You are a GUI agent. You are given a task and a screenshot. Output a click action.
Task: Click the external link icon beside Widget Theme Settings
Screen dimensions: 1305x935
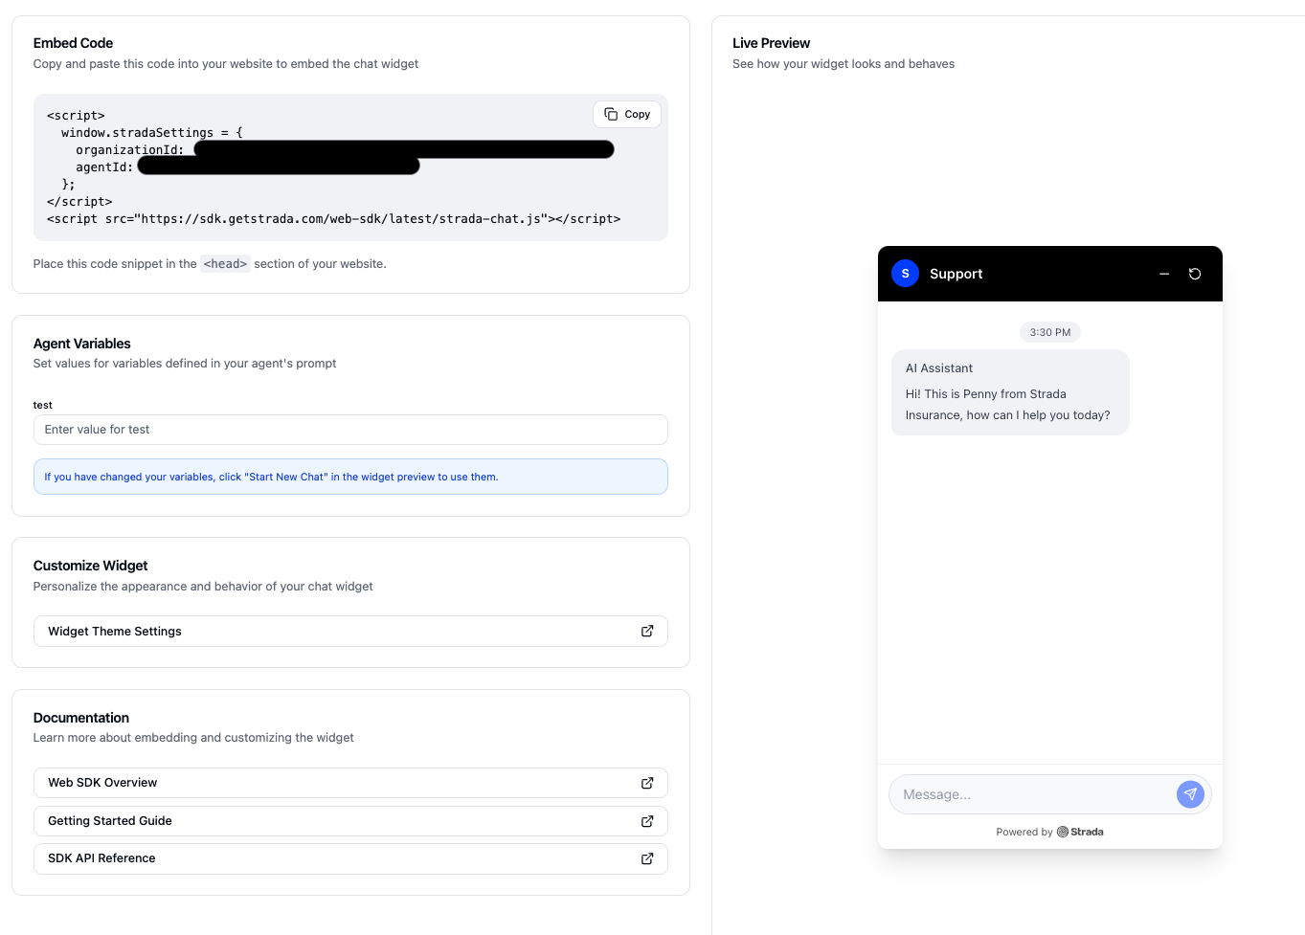646,631
